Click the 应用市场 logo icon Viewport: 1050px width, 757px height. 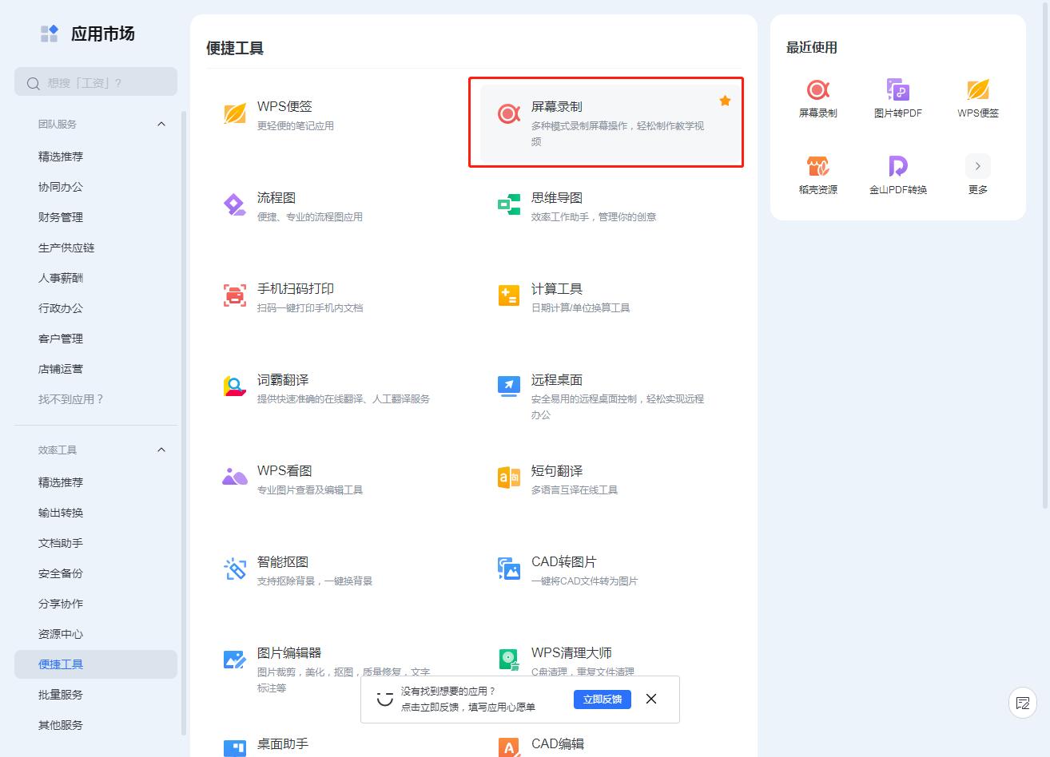click(50, 34)
